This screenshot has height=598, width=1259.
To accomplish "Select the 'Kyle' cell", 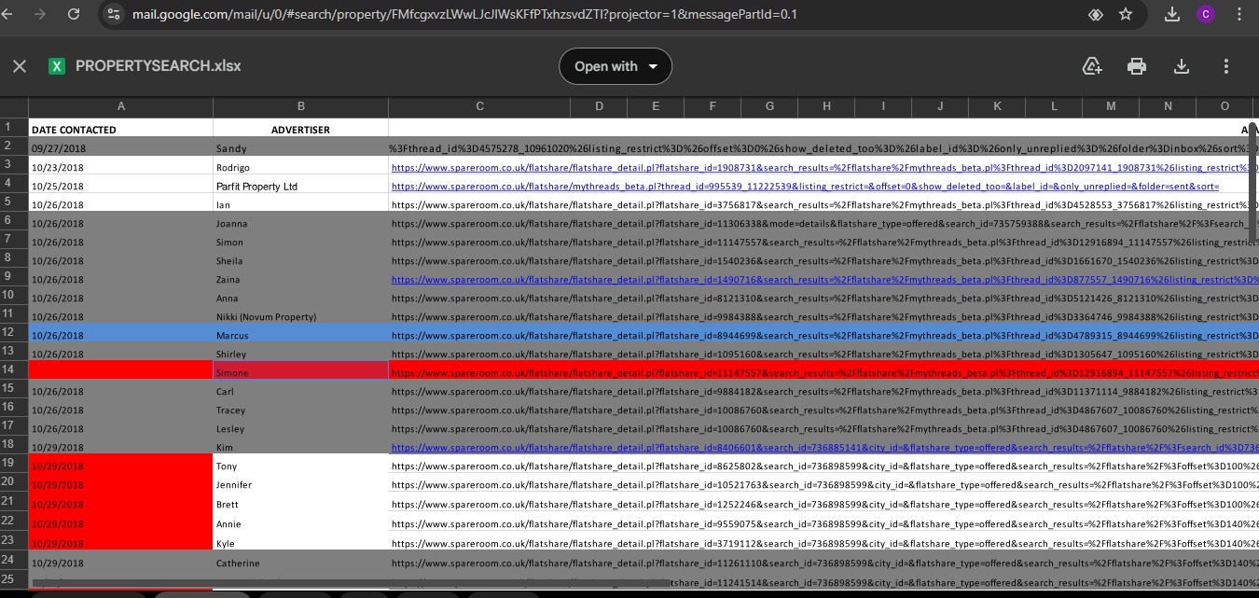I will point(300,542).
